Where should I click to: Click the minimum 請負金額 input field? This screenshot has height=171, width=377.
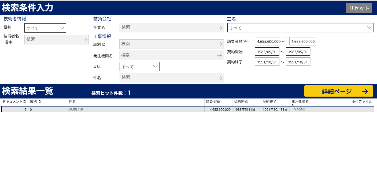pyautogui.click(x=268, y=41)
